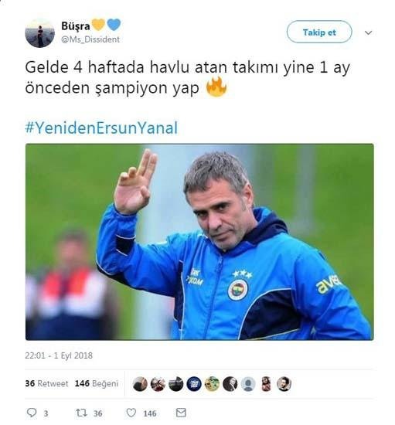Click the reply speech bubble icon
This screenshot has height=425, width=395.
[x=32, y=413]
